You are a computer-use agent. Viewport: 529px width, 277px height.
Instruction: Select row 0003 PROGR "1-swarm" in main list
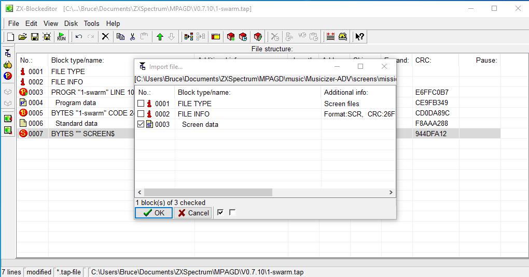coord(92,92)
